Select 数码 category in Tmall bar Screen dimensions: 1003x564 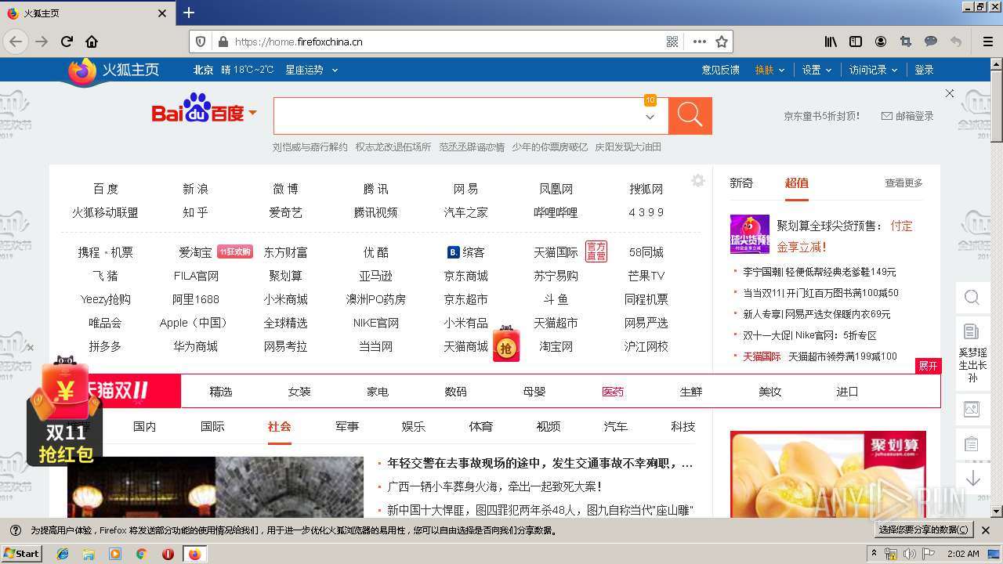point(456,392)
